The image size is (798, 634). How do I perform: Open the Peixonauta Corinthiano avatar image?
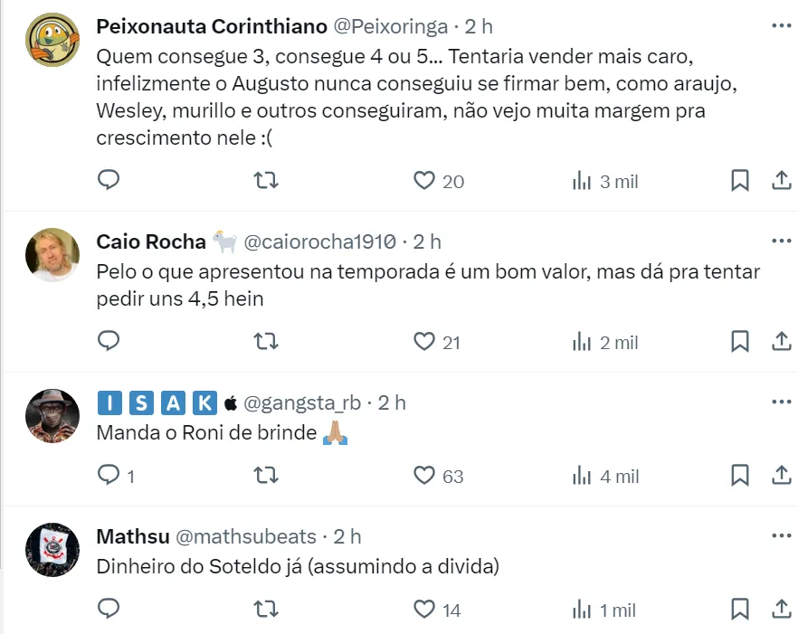(52, 42)
